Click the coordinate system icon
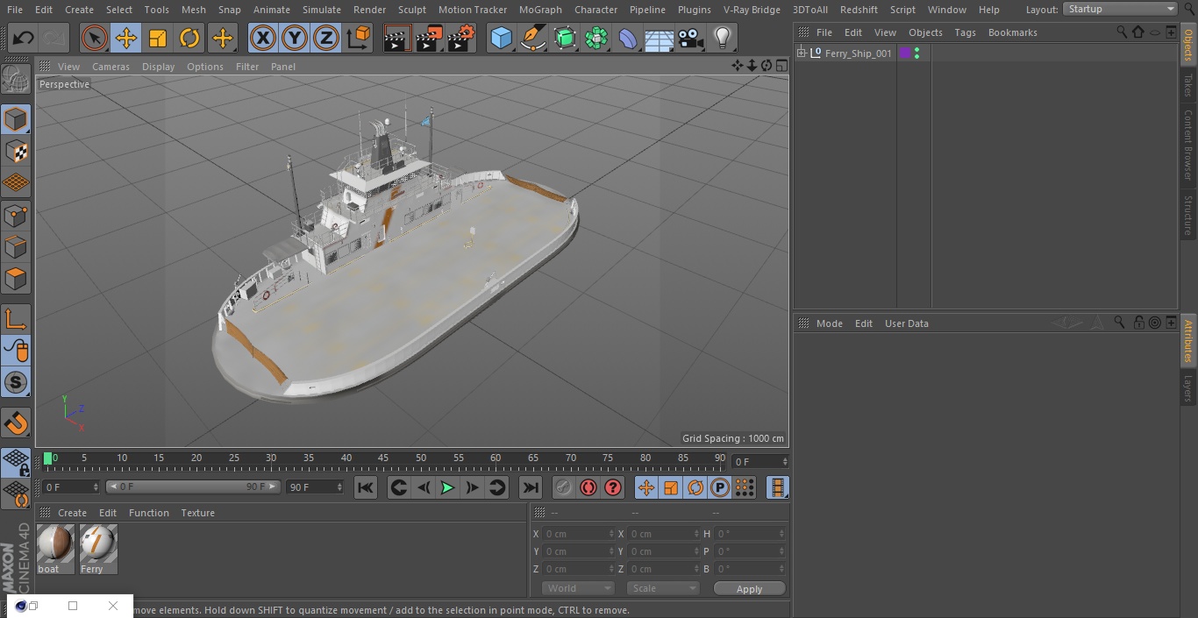 click(359, 38)
